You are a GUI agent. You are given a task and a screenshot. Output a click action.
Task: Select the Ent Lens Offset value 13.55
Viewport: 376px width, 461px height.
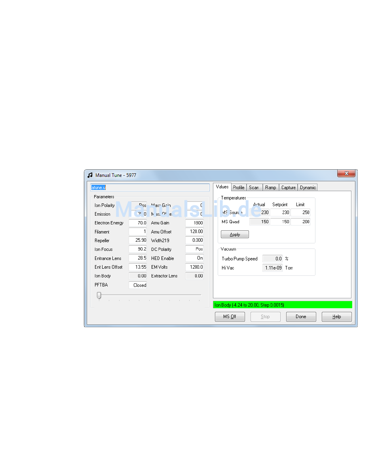coord(138,267)
